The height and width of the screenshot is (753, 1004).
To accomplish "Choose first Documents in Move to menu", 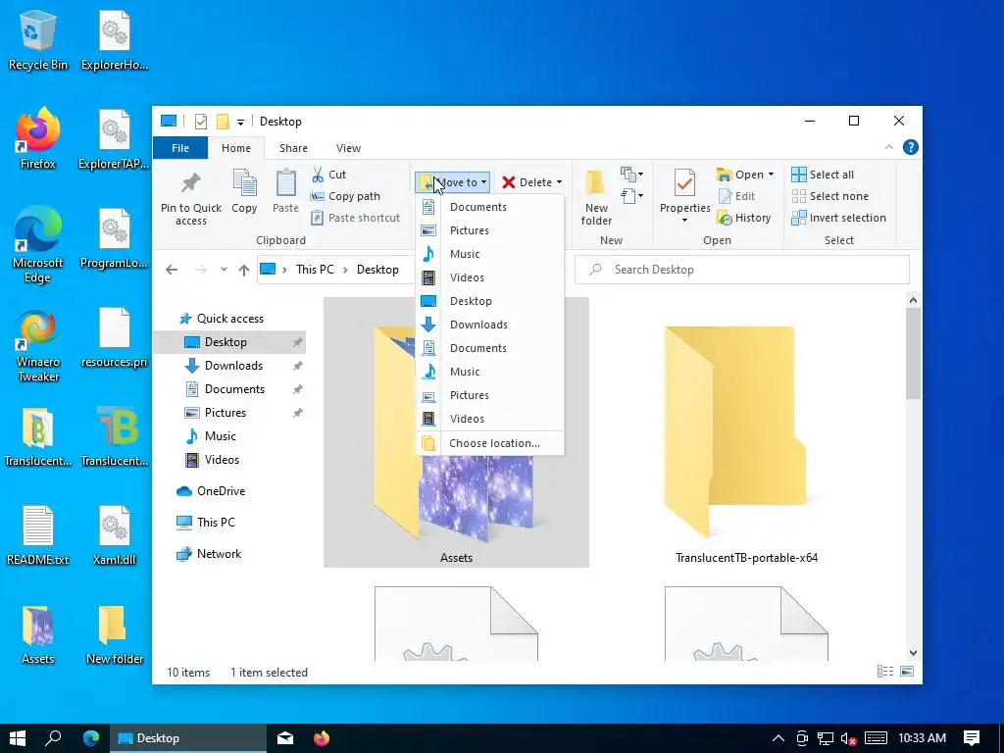I will pos(490,207).
